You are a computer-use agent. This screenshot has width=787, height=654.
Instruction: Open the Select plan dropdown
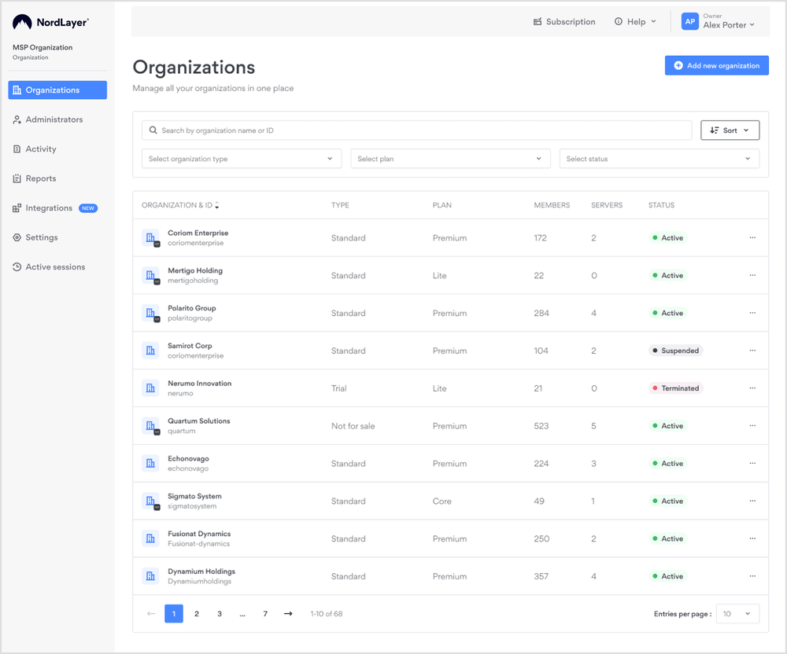coord(450,159)
